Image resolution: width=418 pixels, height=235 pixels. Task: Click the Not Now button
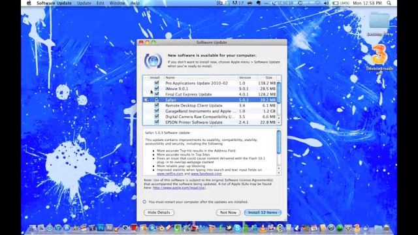228,213
